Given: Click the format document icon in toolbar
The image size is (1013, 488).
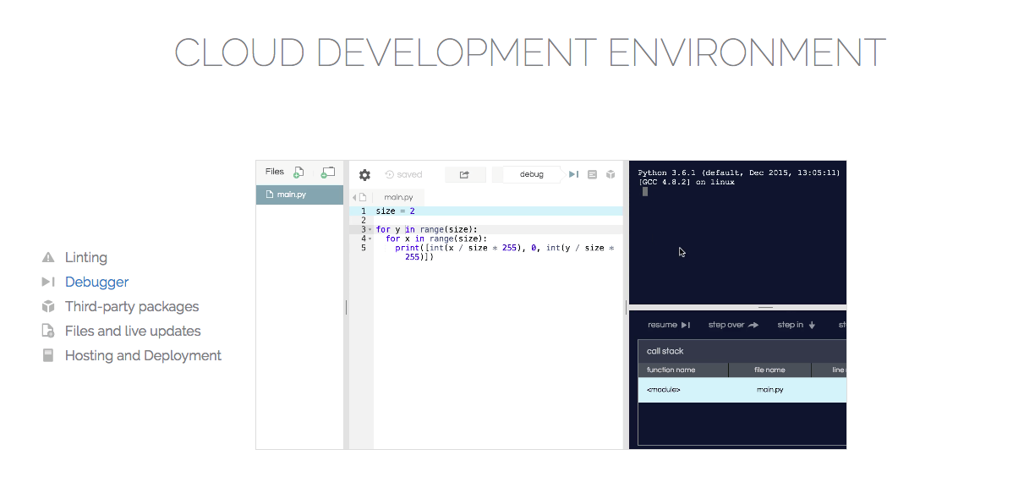Looking at the screenshot, I should point(592,174).
